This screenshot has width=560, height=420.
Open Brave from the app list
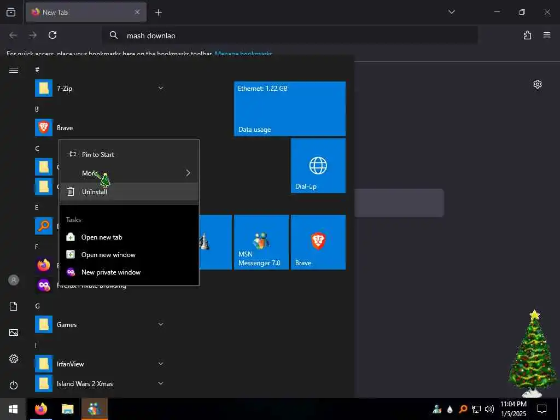click(100, 128)
